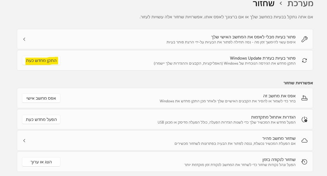The image size is (327, 176).
Task: Click the cloud quick machine recovery icon
Action: 304,141
